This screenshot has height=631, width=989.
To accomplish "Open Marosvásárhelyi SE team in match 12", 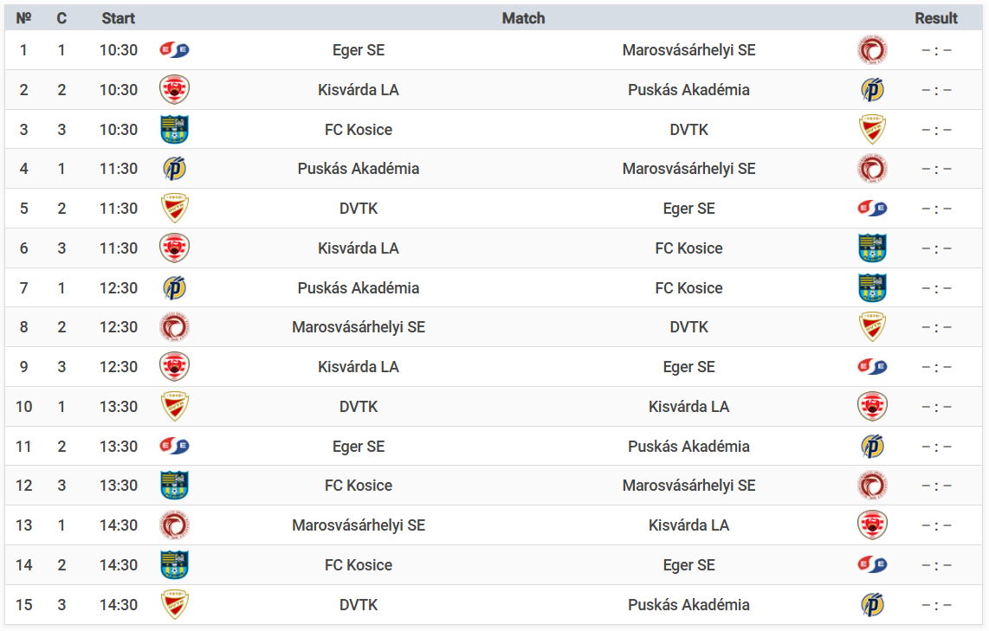I will 688,486.
